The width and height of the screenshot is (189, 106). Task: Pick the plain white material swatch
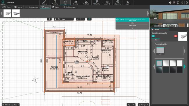point(180,63)
